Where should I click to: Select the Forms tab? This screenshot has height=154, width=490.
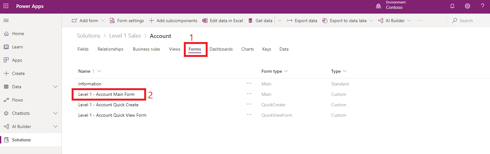195,49
